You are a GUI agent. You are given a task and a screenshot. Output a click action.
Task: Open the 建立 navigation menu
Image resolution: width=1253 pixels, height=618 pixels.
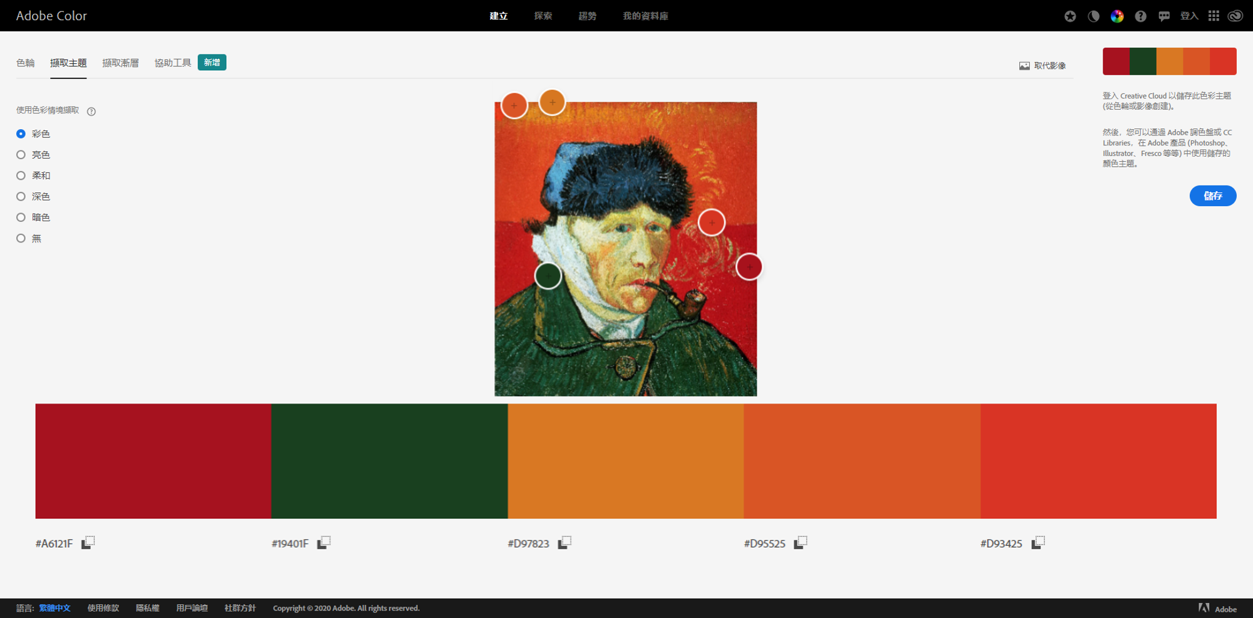[x=499, y=16]
